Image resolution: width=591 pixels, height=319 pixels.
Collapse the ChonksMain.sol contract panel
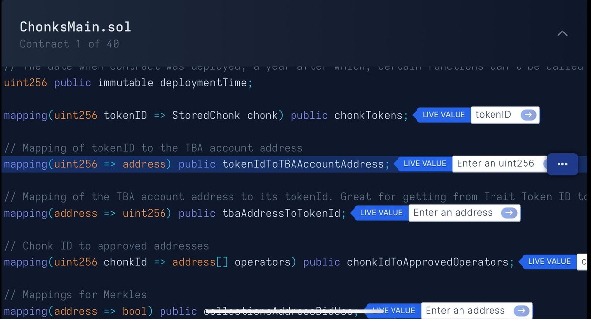(x=562, y=34)
